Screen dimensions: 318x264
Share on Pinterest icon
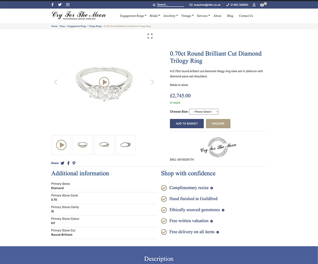click(x=74, y=163)
